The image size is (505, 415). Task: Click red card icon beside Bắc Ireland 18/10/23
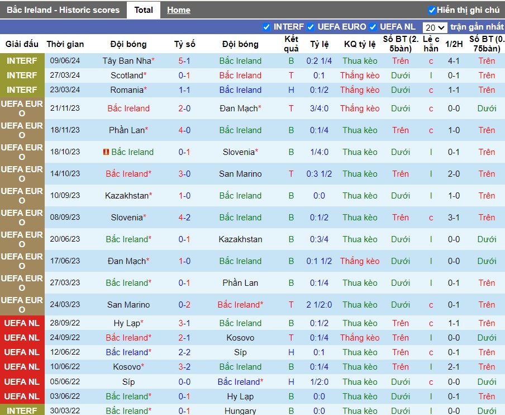(106, 152)
